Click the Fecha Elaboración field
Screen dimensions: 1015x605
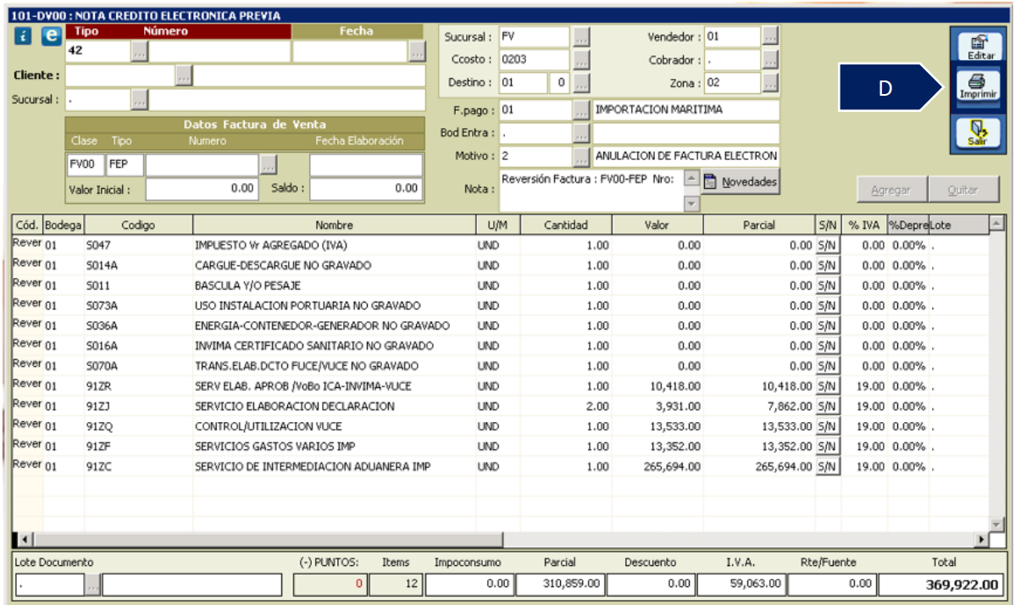pyautogui.click(x=366, y=164)
